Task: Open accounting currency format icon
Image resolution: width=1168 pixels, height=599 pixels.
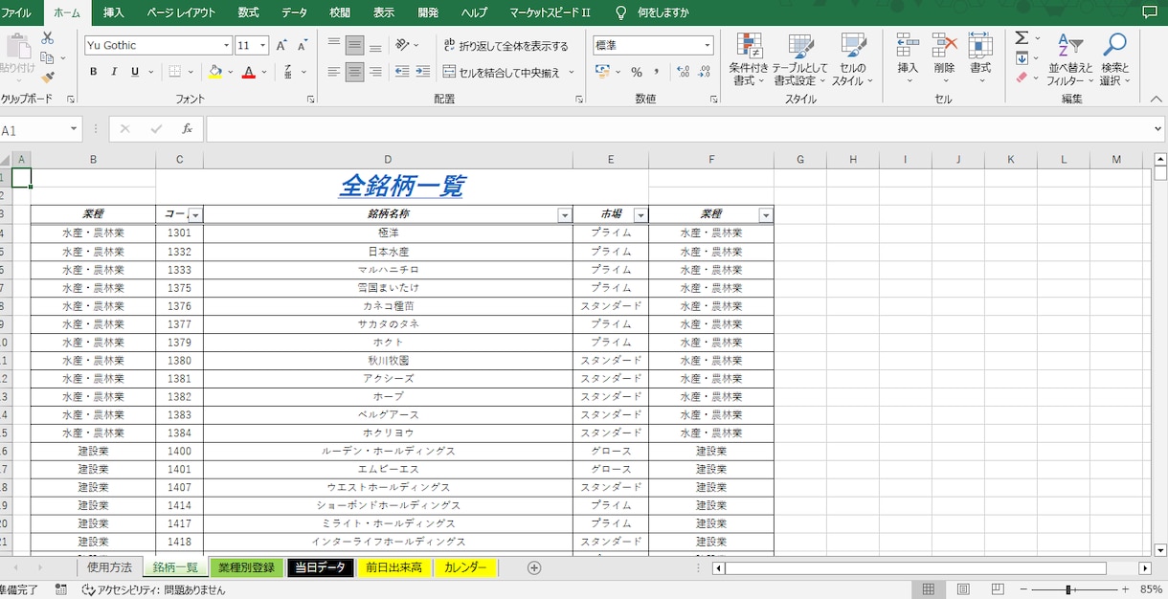Action: 602,72
